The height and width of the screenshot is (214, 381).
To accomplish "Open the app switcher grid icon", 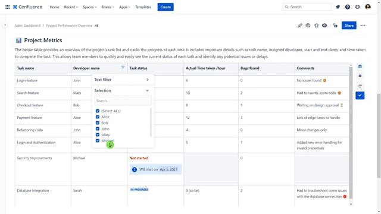I will click(8, 7).
